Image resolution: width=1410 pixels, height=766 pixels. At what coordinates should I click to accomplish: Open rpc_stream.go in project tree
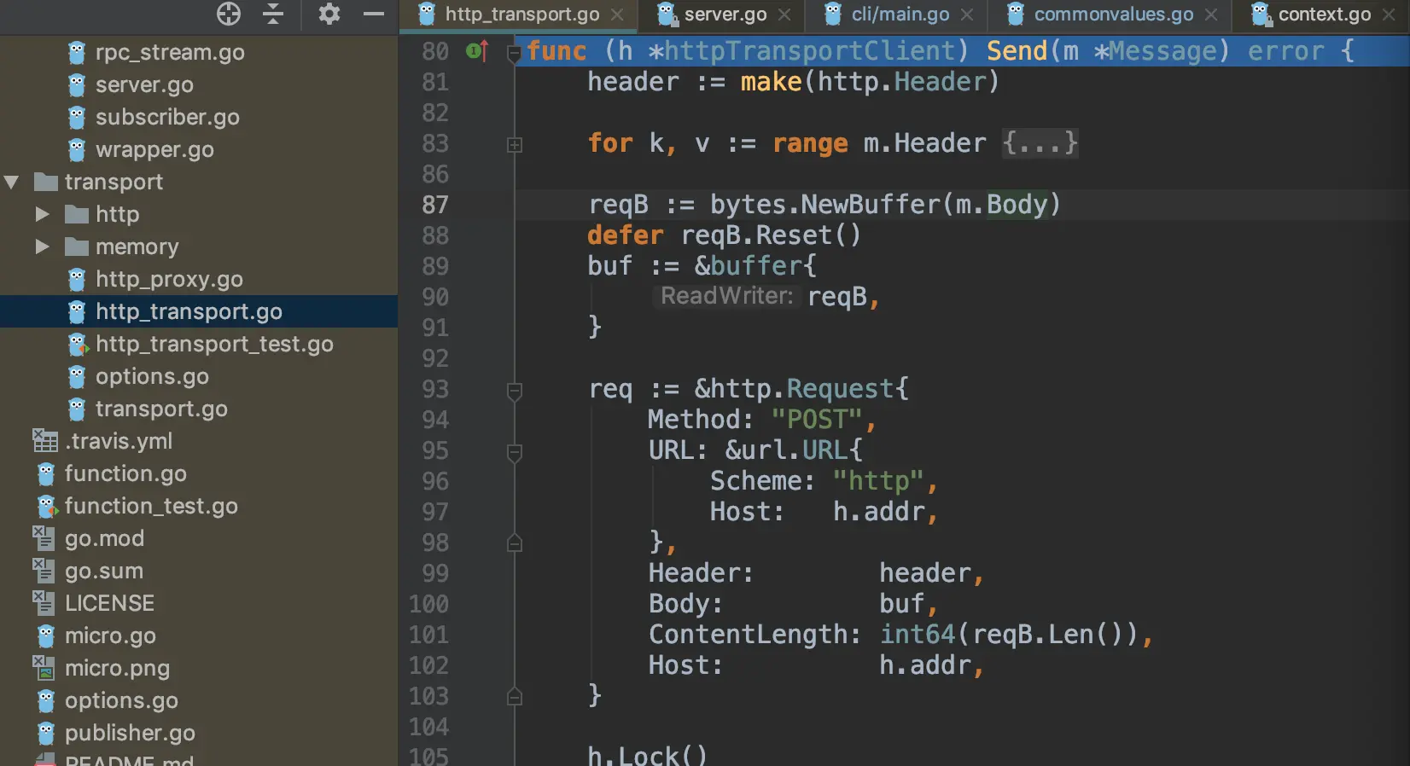click(170, 52)
